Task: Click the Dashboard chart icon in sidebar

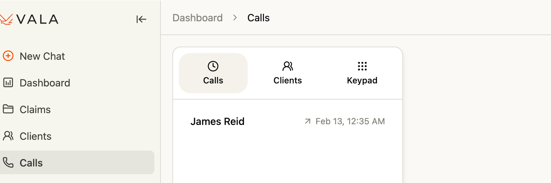Action: tap(8, 82)
